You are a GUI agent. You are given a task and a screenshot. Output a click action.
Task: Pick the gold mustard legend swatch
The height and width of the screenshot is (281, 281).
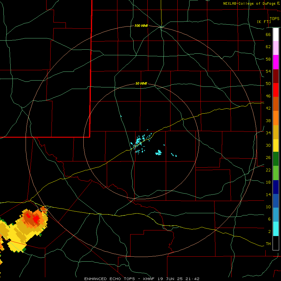[276, 132]
